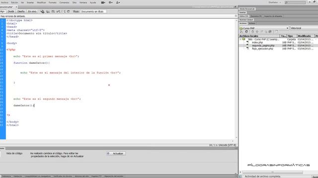The width and height of the screenshot is (318, 178).
Task: Open the Edición menu
Action: pyautogui.click(x=14, y=2)
